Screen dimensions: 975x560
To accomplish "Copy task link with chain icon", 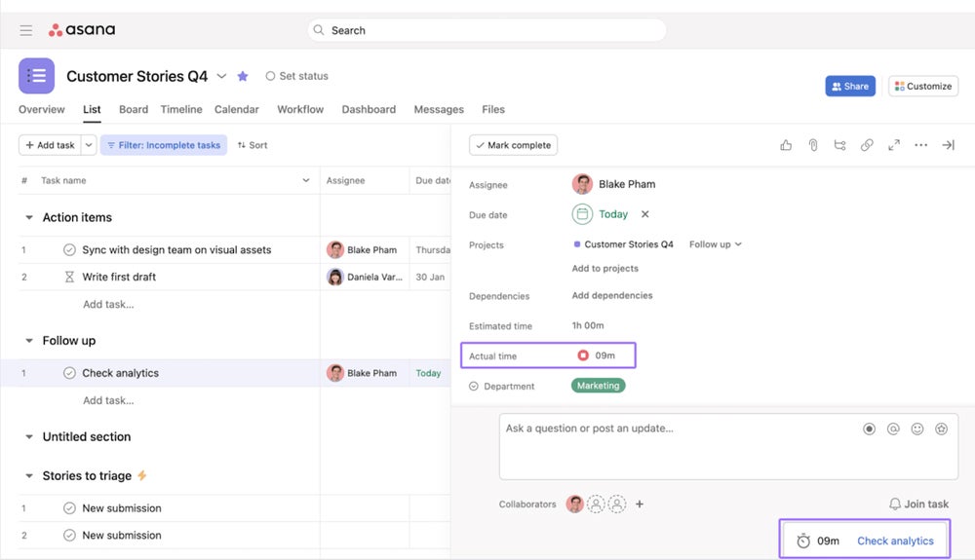I will pyautogui.click(x=867, y=145).
